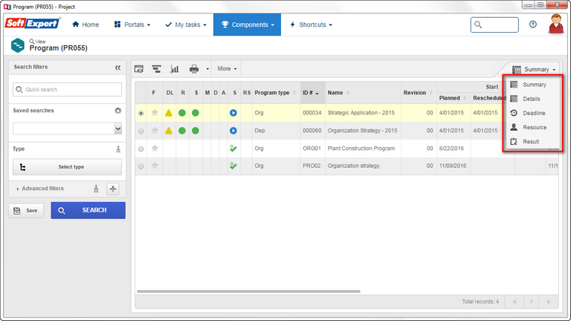571x321 pixels.
Task: Toggle the Summary view dropdown button
Action: pos(535,69)
